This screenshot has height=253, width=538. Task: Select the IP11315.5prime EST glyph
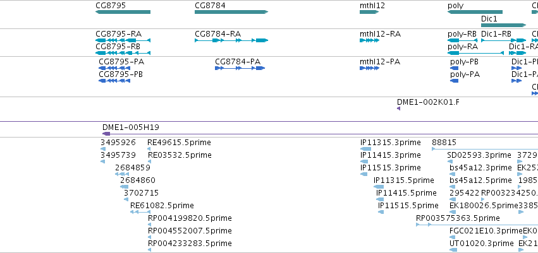click(x=379, y=187)
